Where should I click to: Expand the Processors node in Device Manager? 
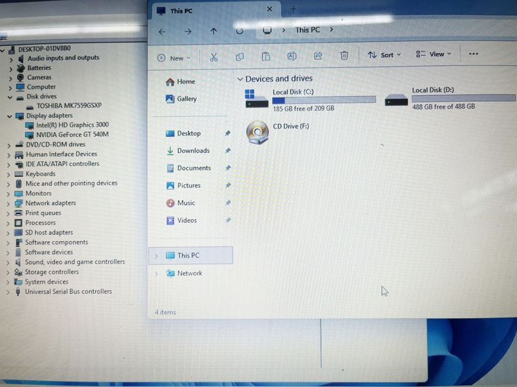click(8, 224)
